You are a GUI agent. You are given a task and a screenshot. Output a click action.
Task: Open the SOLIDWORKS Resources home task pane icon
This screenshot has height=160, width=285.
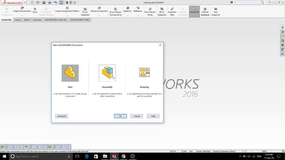(282, 28)
